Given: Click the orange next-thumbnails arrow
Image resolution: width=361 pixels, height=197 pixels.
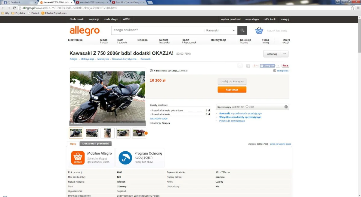Looking at the screenshot, I should [146, 133].
